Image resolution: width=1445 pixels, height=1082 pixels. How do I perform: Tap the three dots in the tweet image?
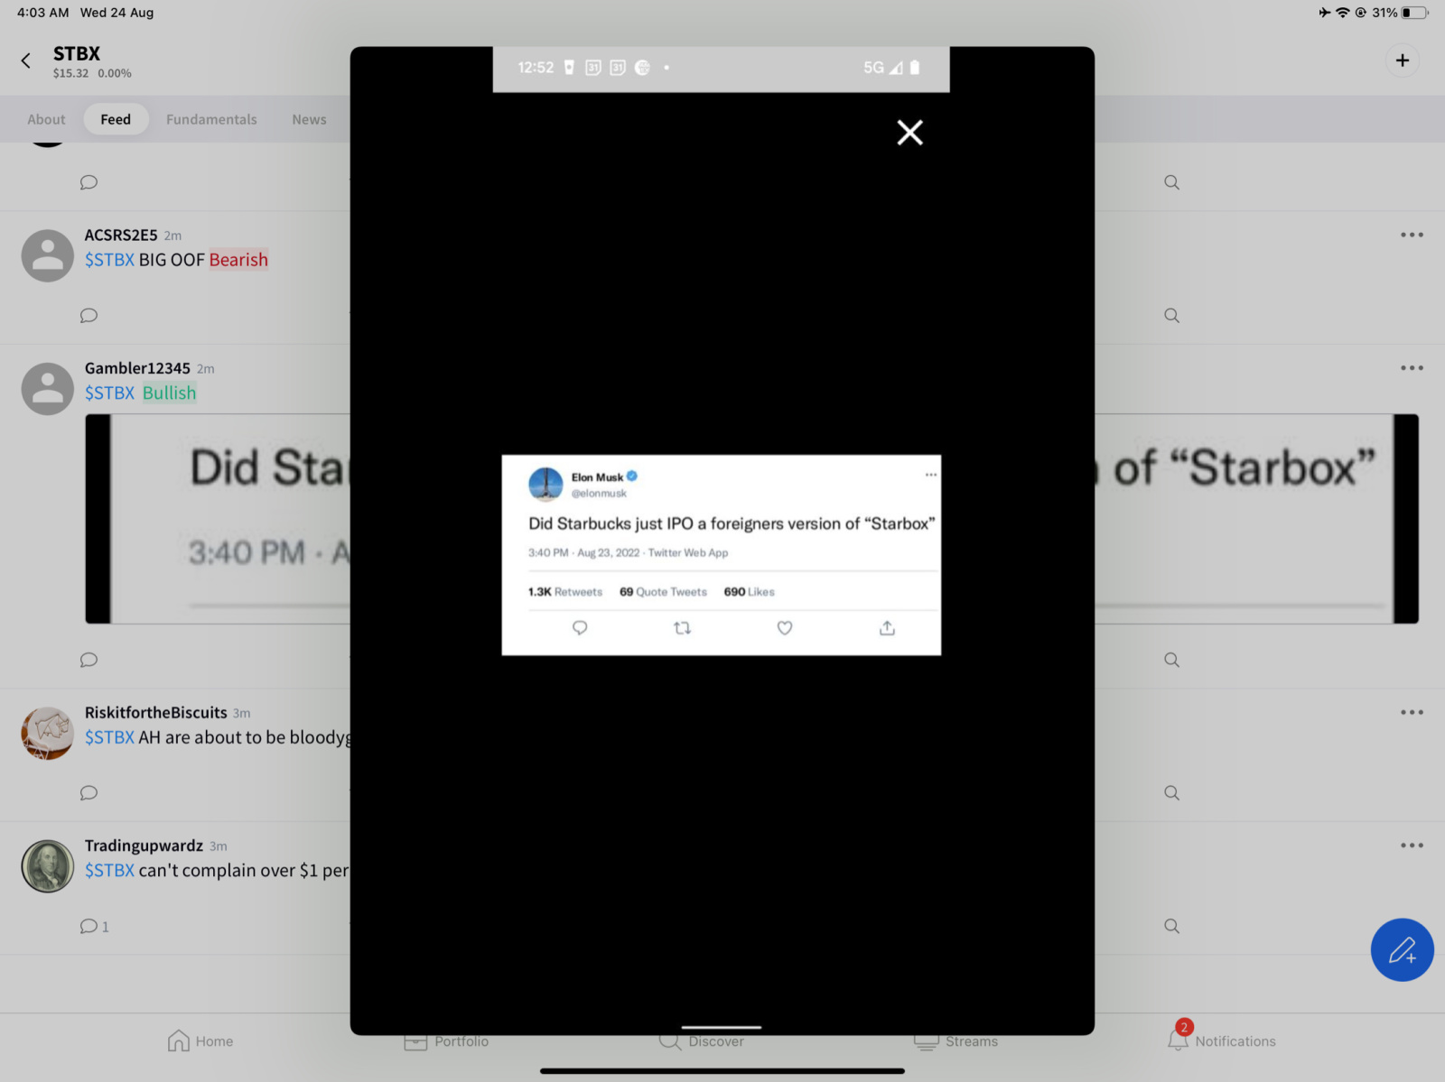click(x=930, y=475)
